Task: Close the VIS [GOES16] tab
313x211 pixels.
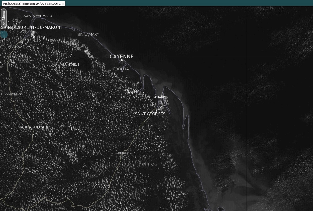Action: coord(63,4)
